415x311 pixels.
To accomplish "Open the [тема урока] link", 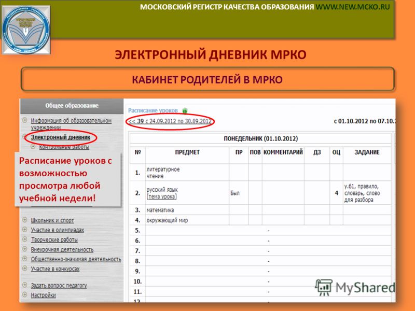I will click(161, 196).
